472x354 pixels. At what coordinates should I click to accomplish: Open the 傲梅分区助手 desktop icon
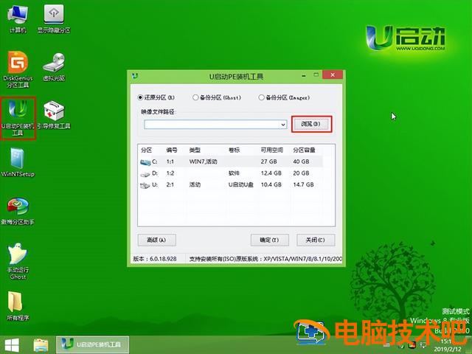[18, 209]
